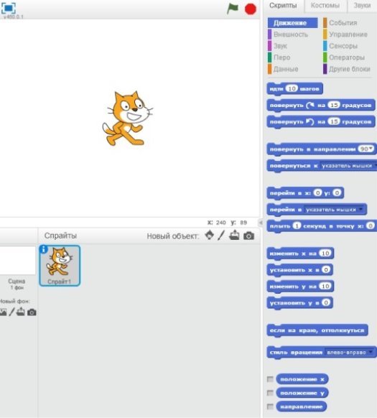The width and height of the screenshot is (377, 418).
Task: Click value field in установить y в block
Action: [326, 302]
